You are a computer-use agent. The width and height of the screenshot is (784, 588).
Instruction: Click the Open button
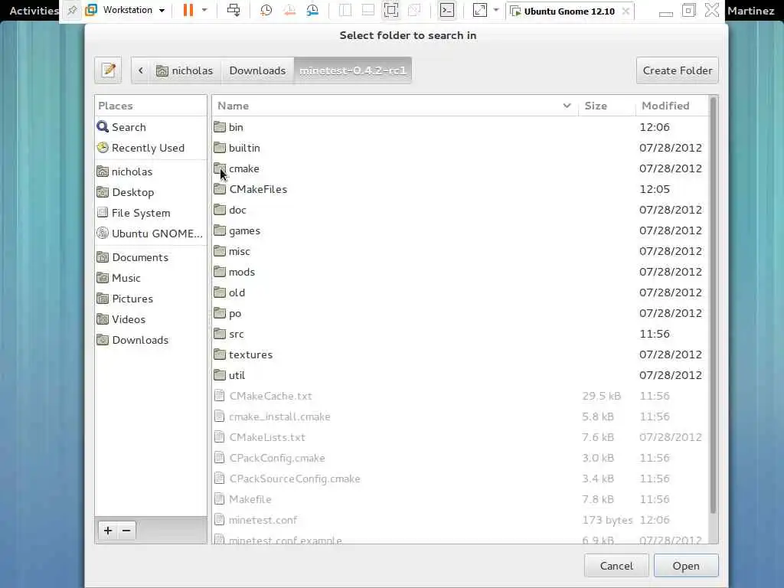pos(686,566)
